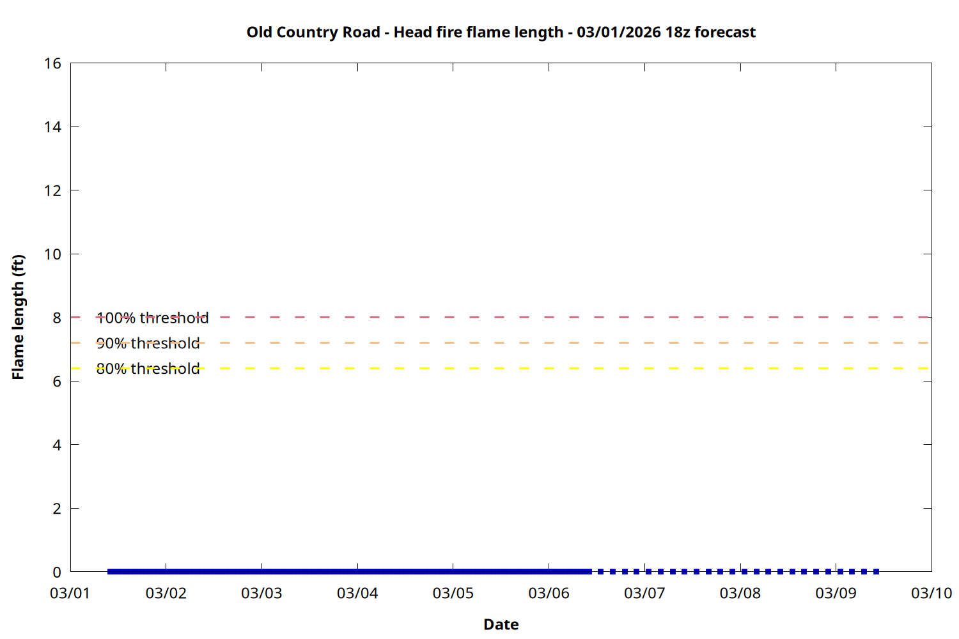Click the y-axis value 16
This screenshot has width=959, height=639.
point(52,63)
